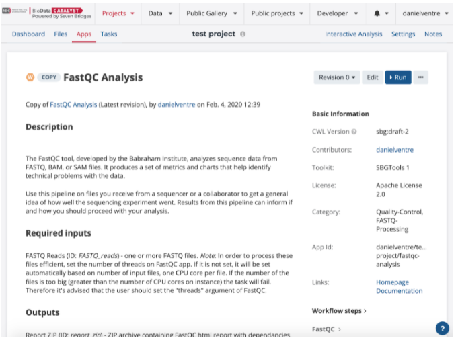Click the Basic Information heading
Image resolution: width=456 pixels, height=340 pixels.
[x=340, y=114]
